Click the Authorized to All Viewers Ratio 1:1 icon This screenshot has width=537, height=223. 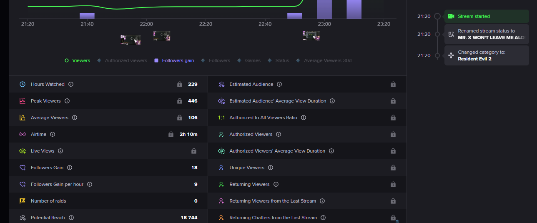click(221, 118)
